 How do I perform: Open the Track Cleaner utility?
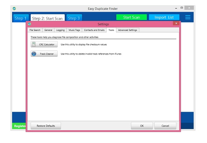click(44, 54)
